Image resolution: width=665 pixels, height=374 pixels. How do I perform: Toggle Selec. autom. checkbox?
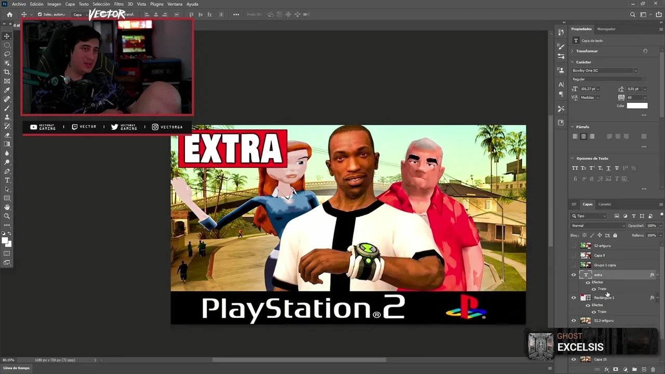39,15
